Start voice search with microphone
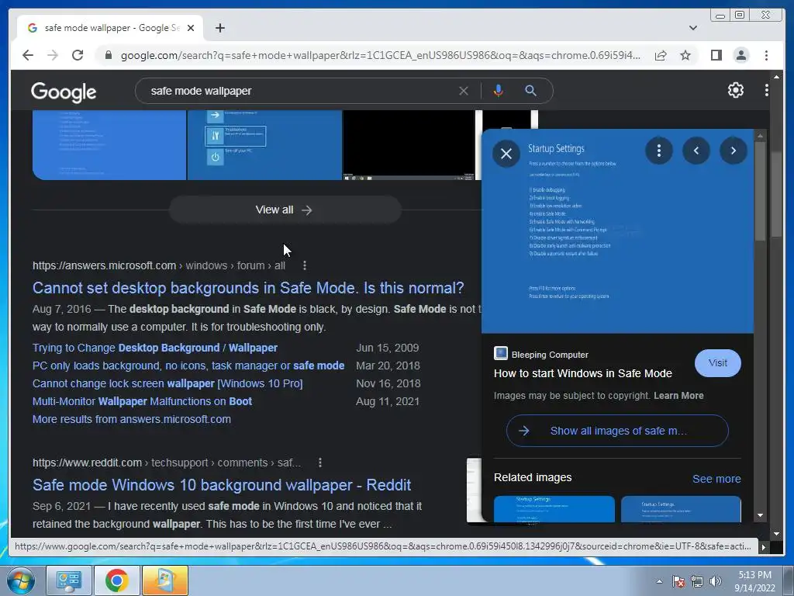The height and width of the screenshot is (596, 794). (499, 91)
